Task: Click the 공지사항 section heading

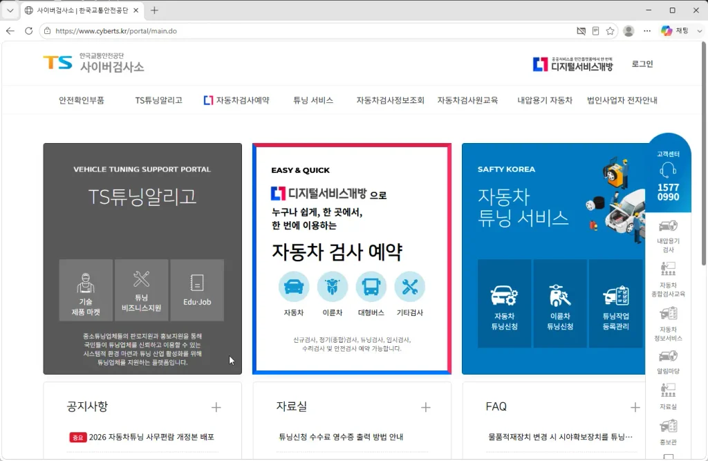Action: [87, 406]
